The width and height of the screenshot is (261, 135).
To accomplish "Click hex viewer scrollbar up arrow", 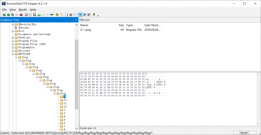I will 258,74.
